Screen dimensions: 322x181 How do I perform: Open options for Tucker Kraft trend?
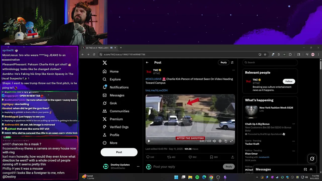293,141
